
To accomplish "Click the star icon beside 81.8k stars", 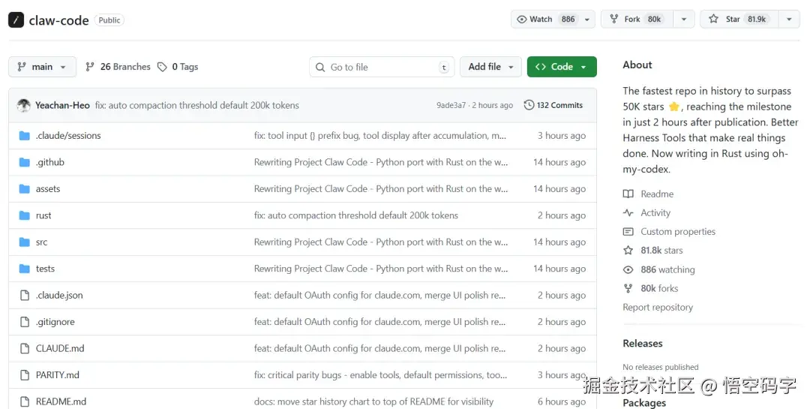I will click(628, 250).
